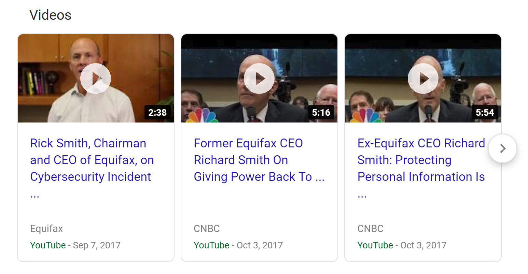Click the bookshelf in the Equifax video thumbnail
Screen dimensions: 528x274
click(36, 82)
